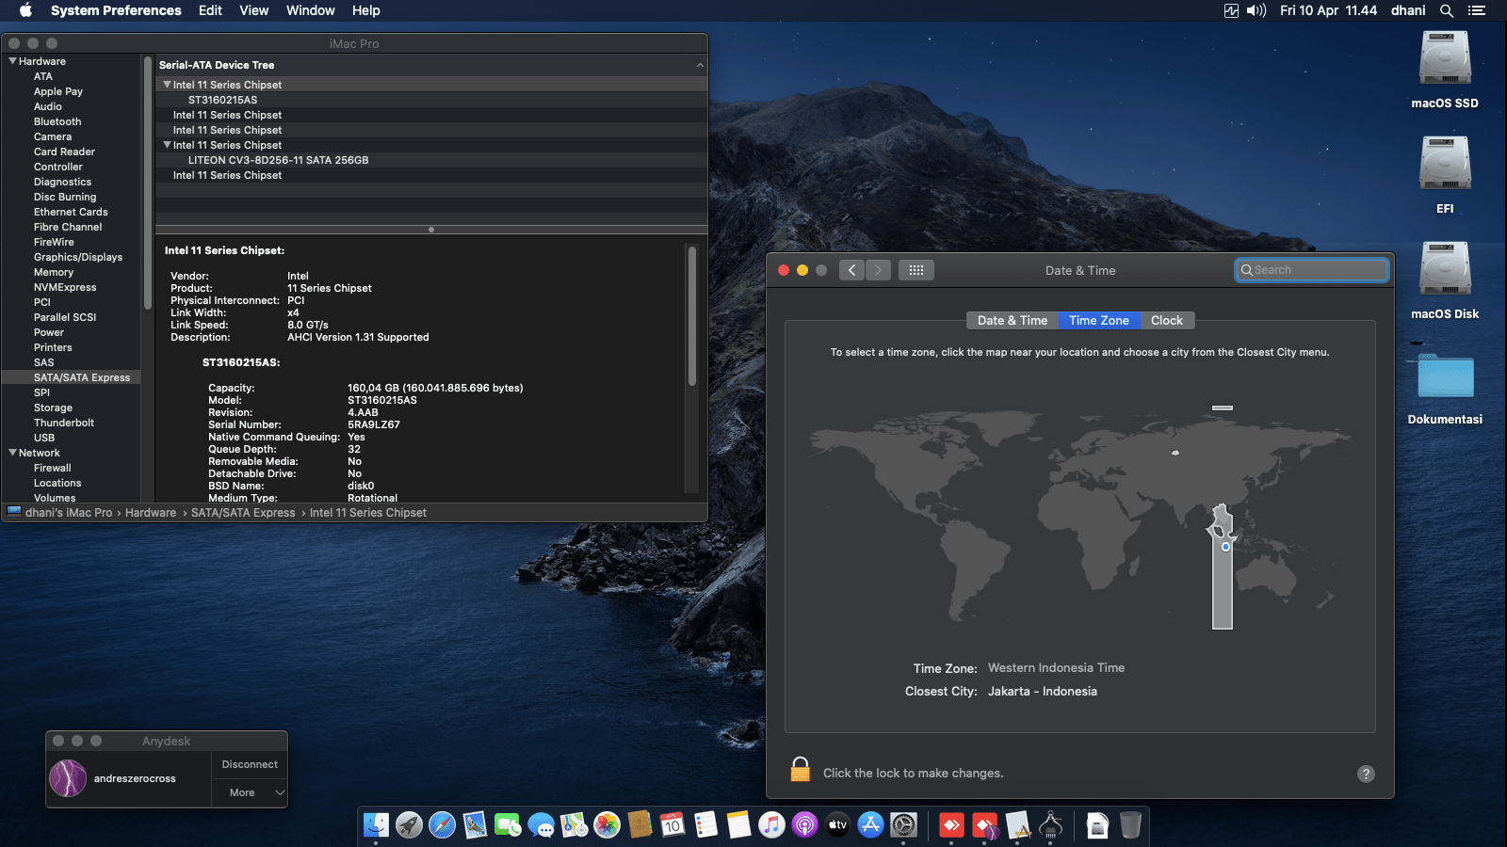This screenshot has width=1507, height=847.
Task: Open Spotlight search in the menu bar
Action: pos(1447,10)
